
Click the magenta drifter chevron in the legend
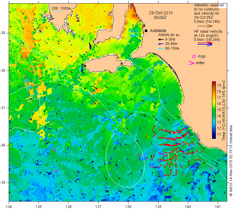coord(192,63)
